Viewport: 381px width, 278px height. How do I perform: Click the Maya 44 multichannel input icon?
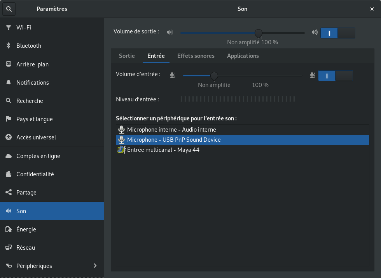121,150
